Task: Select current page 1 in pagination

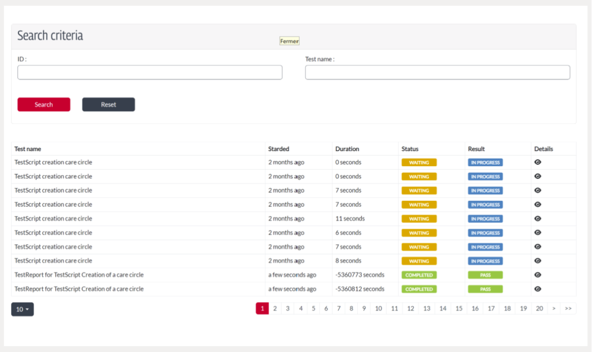Action: [262, 309]
